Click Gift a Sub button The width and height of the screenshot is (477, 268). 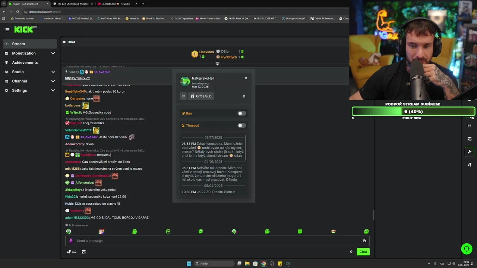click(x=201, y=96)
